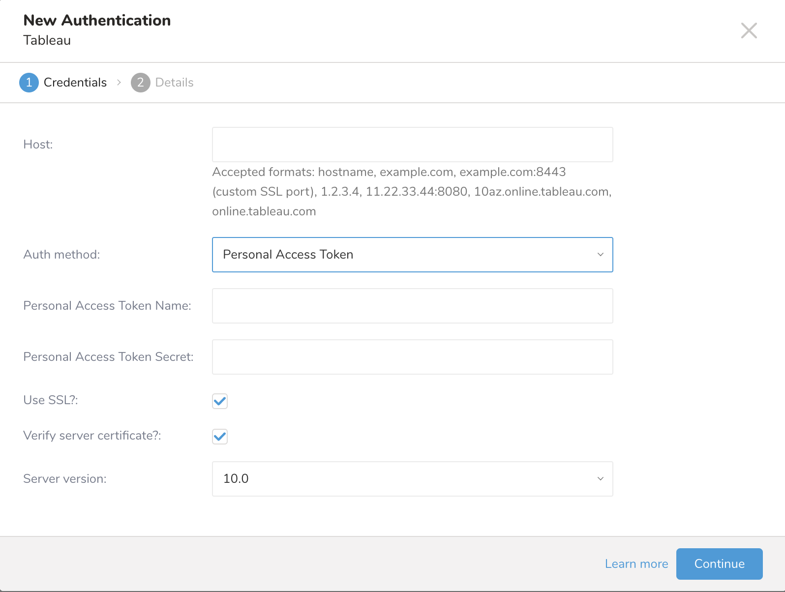Click the Server version chevron arrow

[x=600, y=479]
